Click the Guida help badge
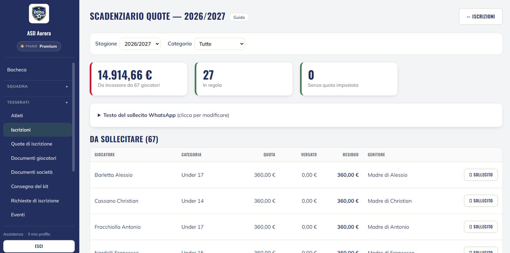Image resolution: width=510 pixels, height=253 pixels. pos(239,17)
